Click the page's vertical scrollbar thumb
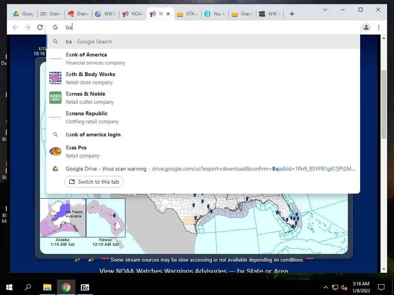Screen dimensions: 394x295 coord(384,104)
